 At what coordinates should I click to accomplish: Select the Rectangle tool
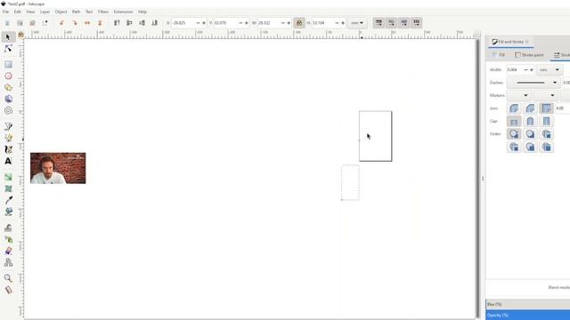(x=8, y=65)
